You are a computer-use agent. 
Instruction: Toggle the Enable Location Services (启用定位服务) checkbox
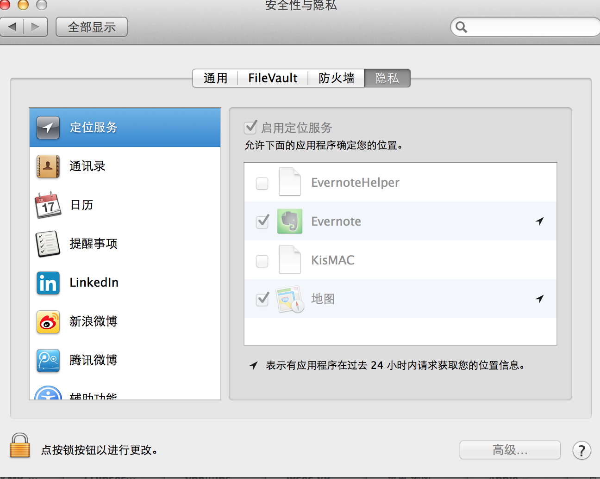click(250, 127)
